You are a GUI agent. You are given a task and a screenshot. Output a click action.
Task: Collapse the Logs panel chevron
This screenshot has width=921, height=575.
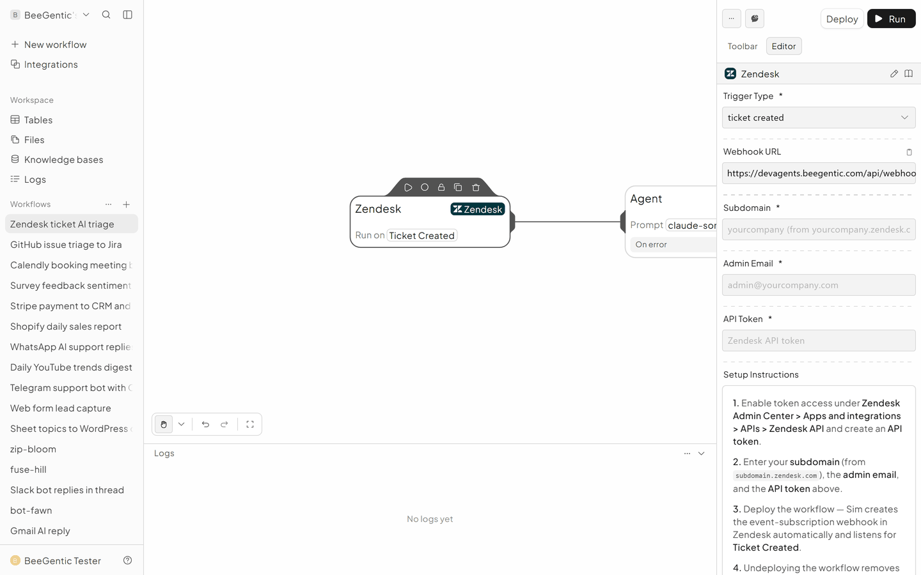coord(702,454)
